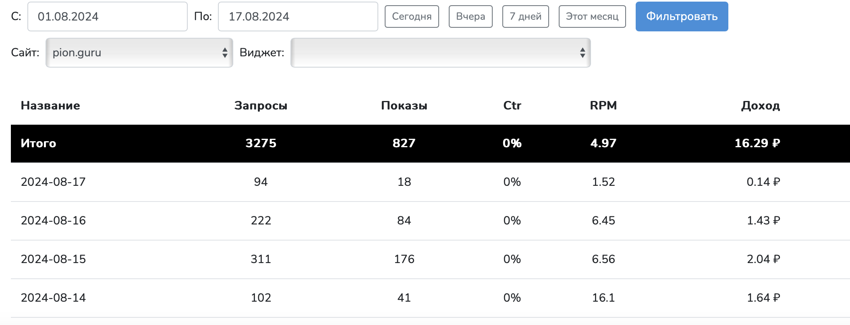Open the Сайт dropdown showing pion.guru
Screen dimensions: 850x325
point(139,53)
